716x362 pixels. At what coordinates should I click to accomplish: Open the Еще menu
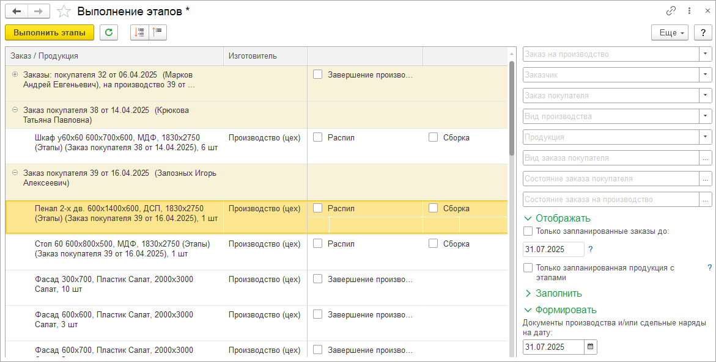[x=670, y=32]
